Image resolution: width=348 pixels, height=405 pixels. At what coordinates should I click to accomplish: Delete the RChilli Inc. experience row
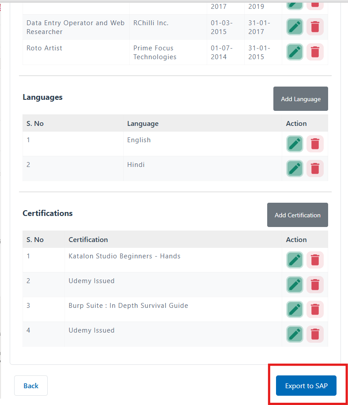coord(315,27)
